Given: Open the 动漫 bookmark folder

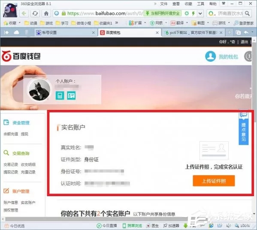Looking at the screenshot, I should tap(31, 23).
